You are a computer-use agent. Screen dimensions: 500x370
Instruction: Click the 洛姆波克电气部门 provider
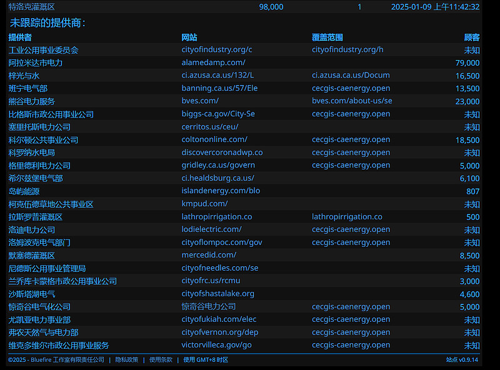coord(39,242)
